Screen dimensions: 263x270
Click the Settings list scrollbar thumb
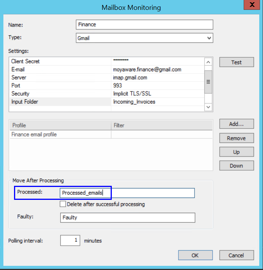click(208, 82)
